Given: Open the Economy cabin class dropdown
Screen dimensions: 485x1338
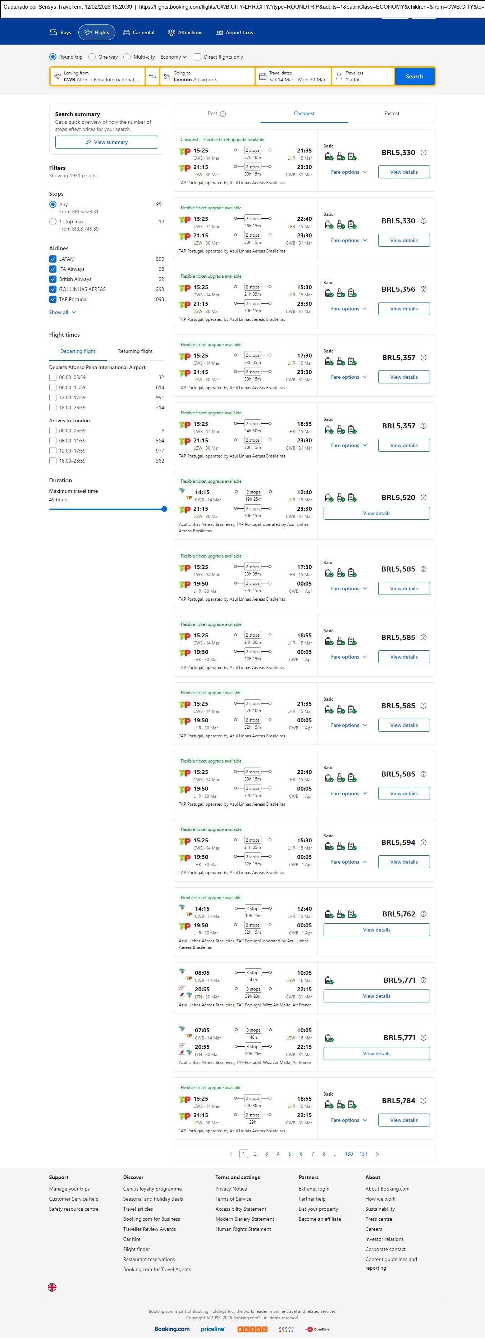Looking at the screenshot, I should click(x=173, y=56).
